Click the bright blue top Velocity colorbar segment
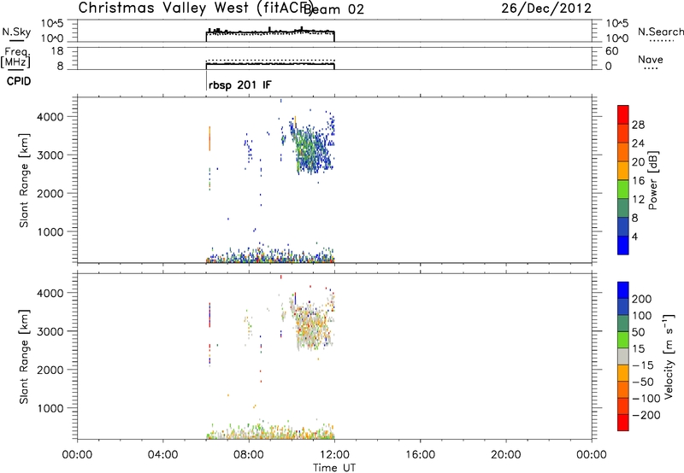This screenshot has width=684, height=473. [x=623, y=290]
